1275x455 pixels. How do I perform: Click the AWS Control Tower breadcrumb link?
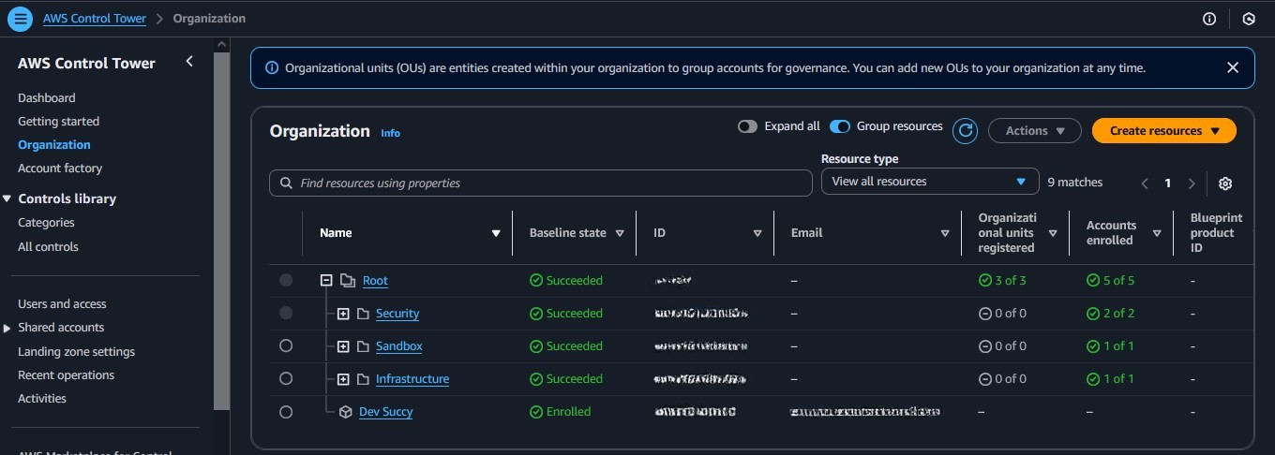(x=95, y=19)
